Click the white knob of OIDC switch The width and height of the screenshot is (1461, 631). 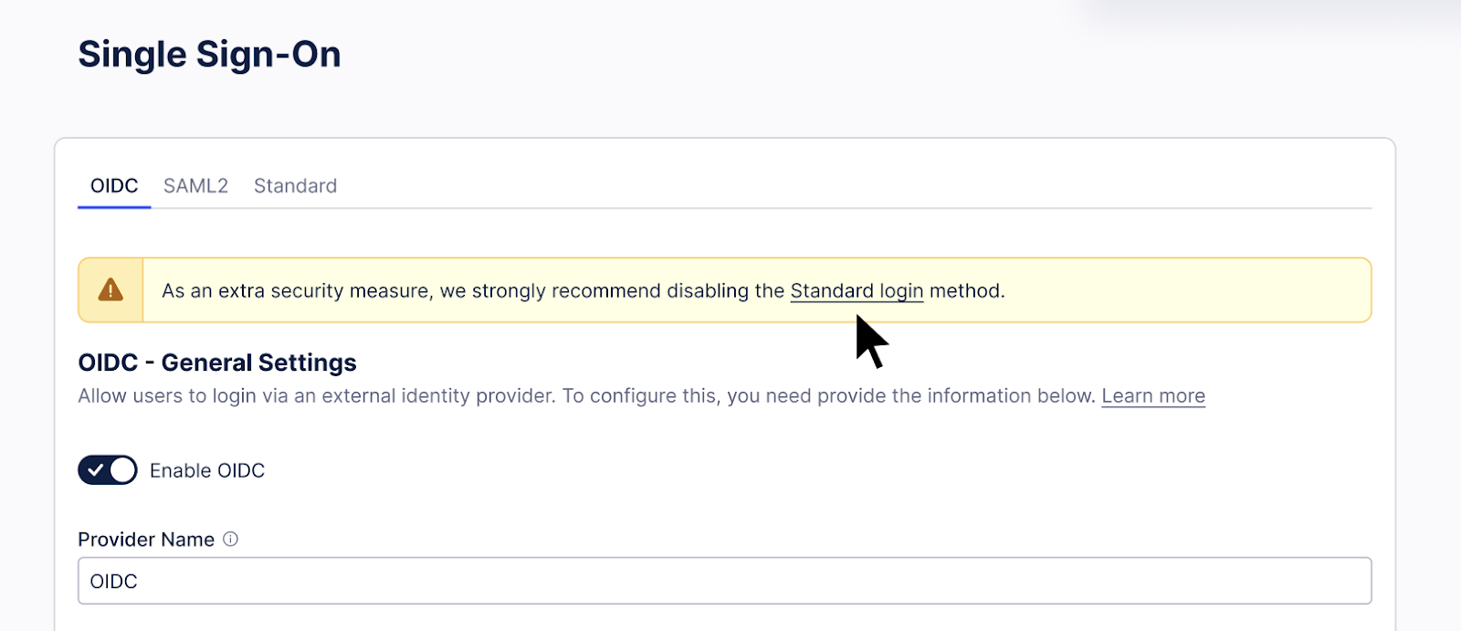(122, 470)
